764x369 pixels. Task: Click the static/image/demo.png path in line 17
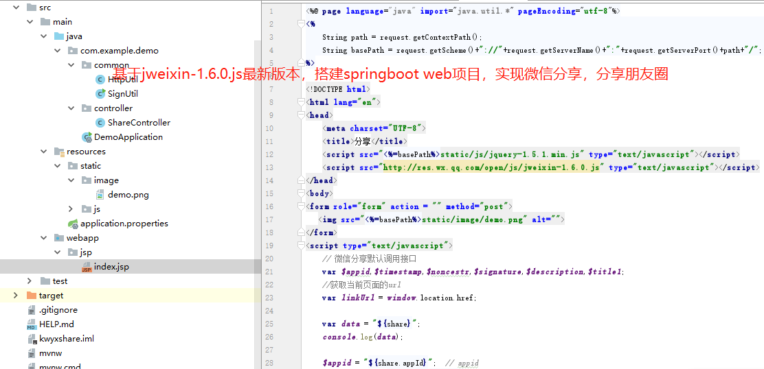click(472, 219)
